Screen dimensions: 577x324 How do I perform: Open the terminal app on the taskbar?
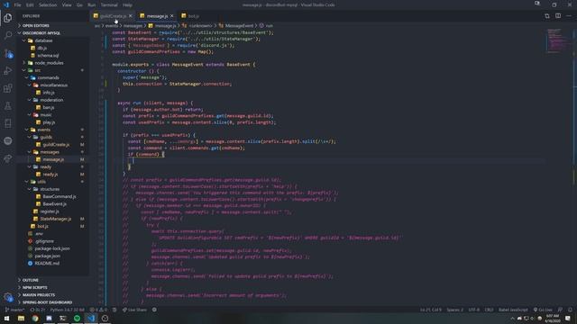click(x=63, y=318)
